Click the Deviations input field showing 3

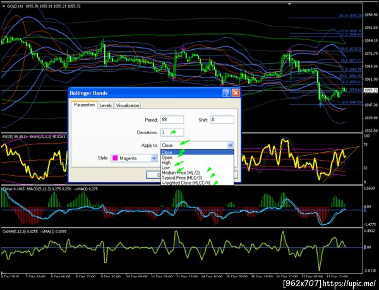[172, 132]
